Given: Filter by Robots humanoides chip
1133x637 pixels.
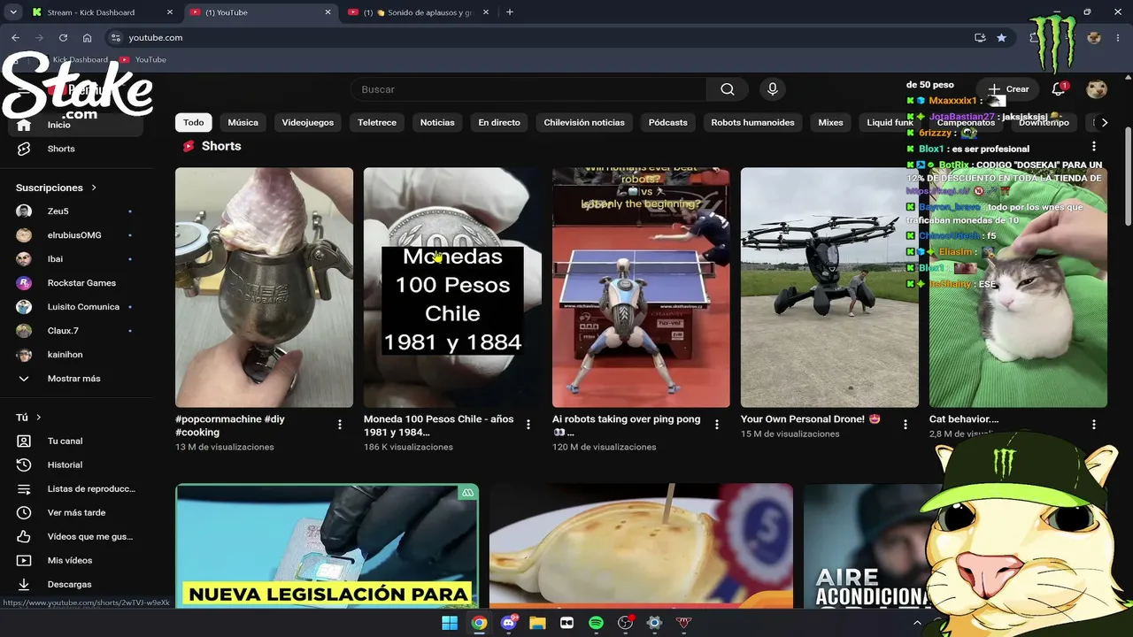Looking at the screenshot, I should coord(752,122).
